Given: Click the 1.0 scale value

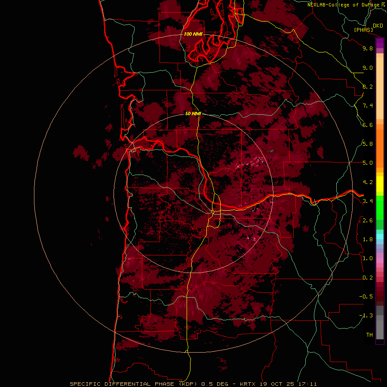Looking at the screenshot, I should [368, 258].
